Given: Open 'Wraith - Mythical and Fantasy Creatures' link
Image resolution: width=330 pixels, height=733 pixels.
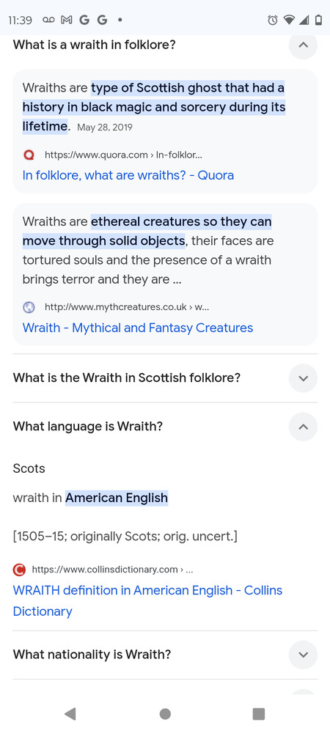Looking at the screenshot, I should (138, 328).
